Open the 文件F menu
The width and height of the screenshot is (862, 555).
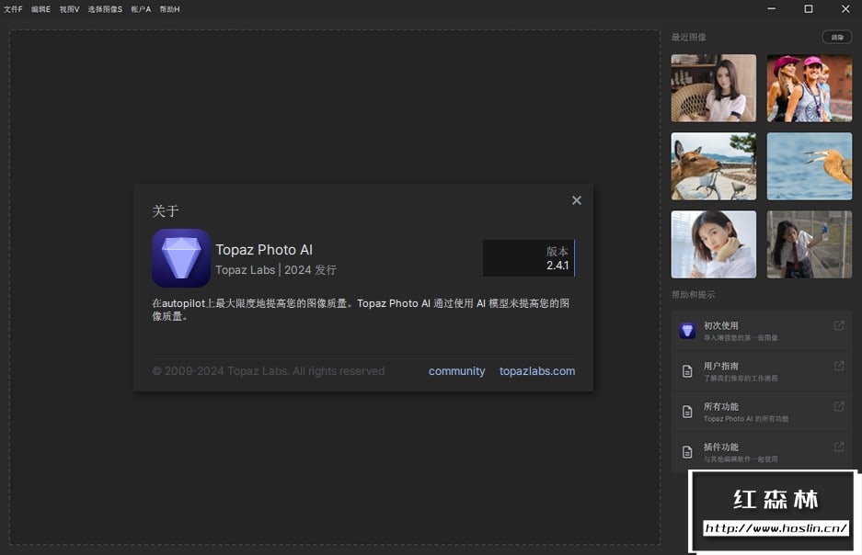[x=13, y=9]
